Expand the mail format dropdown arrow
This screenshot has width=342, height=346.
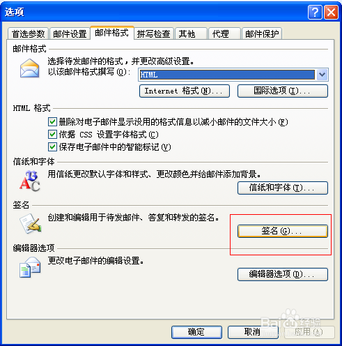pyautogui.click(x=322, y=75)
